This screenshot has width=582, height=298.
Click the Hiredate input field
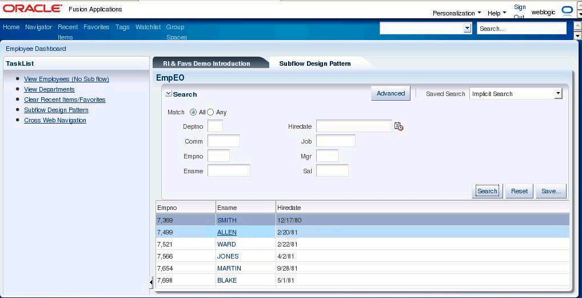[x=354, y=126]
